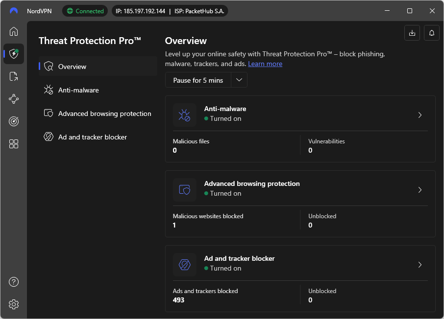Open the Help question mark icon
This screenshot has width=444, height=319.
(x=14, y=282)
